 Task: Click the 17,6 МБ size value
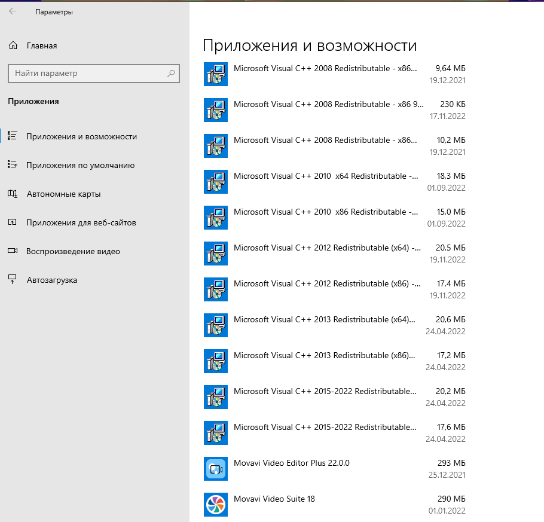click(x=451, y=427)
